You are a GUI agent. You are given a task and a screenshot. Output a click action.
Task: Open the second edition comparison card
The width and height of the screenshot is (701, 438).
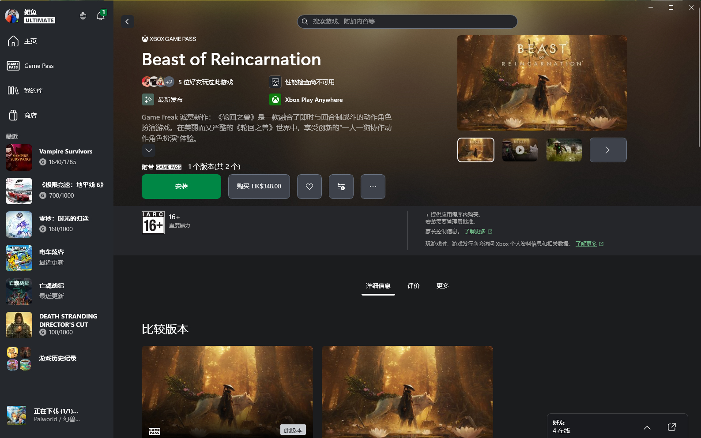[407, 392]
